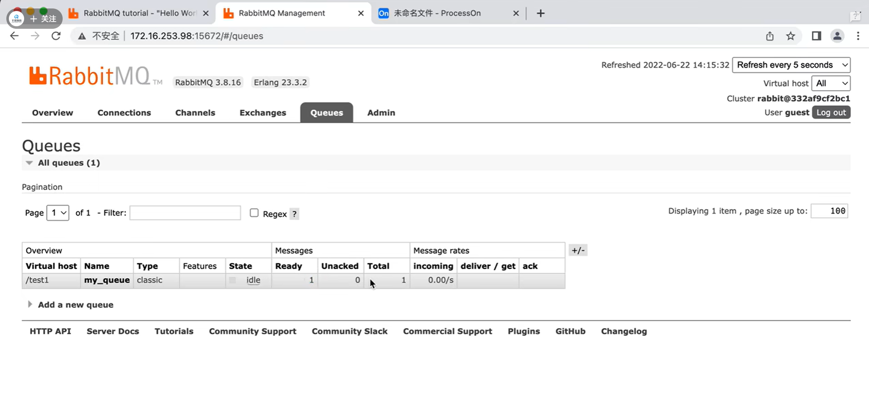Click the browser forward arrow

pyautogui.click(x=35, y=36)
